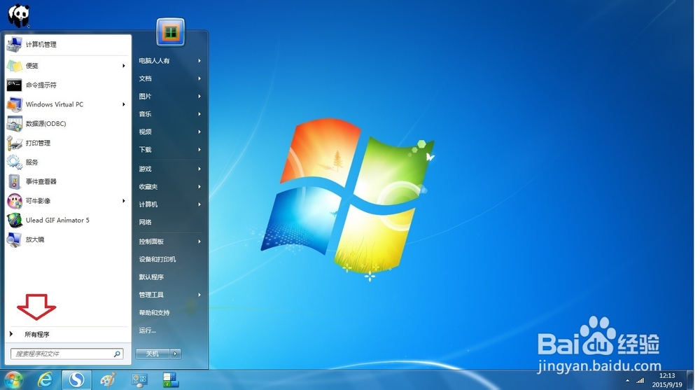Open Windows Virtual PC icon
Image resolution: width=700 pixels, height=390 pixels.
14,104
